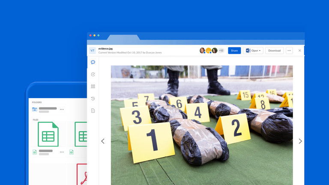This screenshot has width=329, height=185.
Task: Click the tasks checkmark icon in sidebar
Action: [x=93, y=75]
